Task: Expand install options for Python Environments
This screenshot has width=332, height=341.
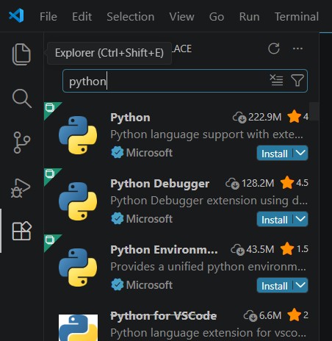Action: click(300, 285)
